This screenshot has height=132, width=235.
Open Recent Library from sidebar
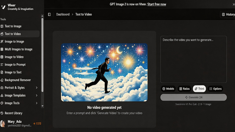coord(13,113)
